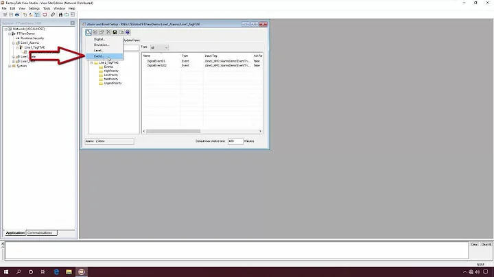The image size is (494, 277).
Task: Switch to the Communications tab
Action: pyautogui.click(x=41, y=232)
